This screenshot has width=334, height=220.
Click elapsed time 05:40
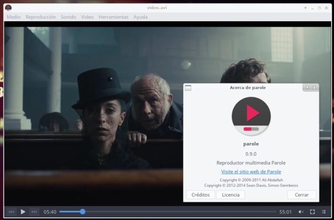click(50, 212)
